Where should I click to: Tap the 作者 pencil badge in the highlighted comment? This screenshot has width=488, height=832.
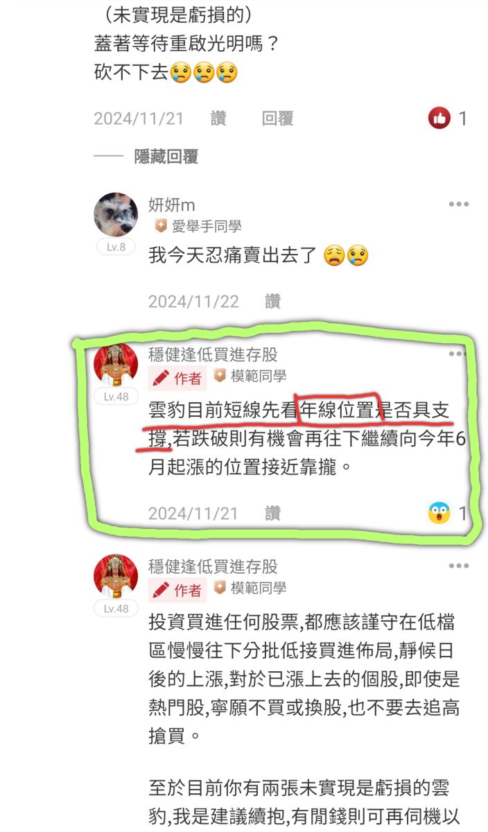177,378
